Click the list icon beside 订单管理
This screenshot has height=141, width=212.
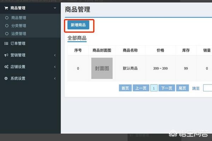6,44
